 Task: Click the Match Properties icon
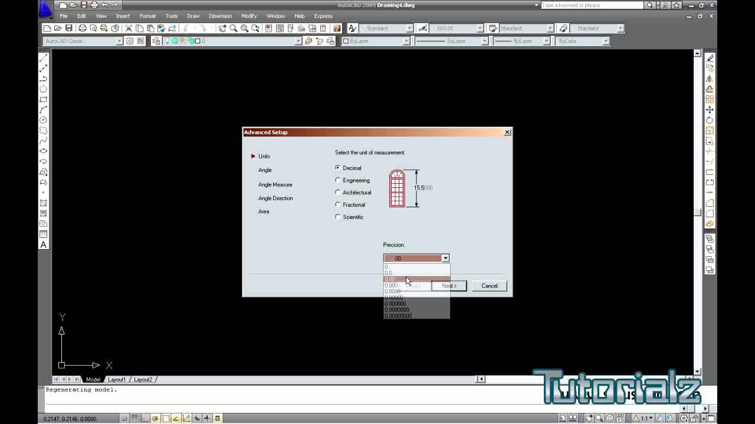click(160, 28)
